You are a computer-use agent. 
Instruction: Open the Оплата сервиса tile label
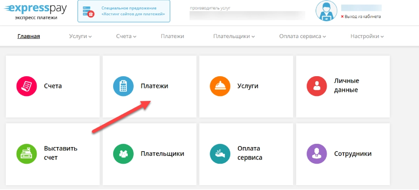point(250,153)
